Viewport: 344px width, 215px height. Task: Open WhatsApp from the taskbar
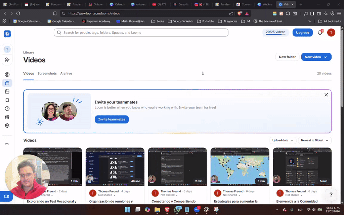(x=177, y=210)
